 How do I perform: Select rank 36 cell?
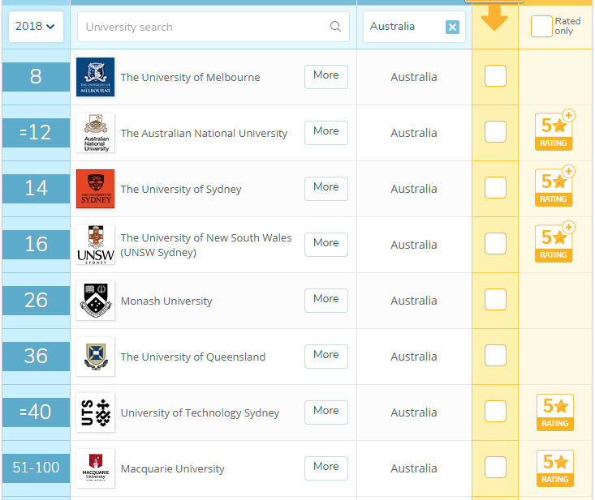36,357
